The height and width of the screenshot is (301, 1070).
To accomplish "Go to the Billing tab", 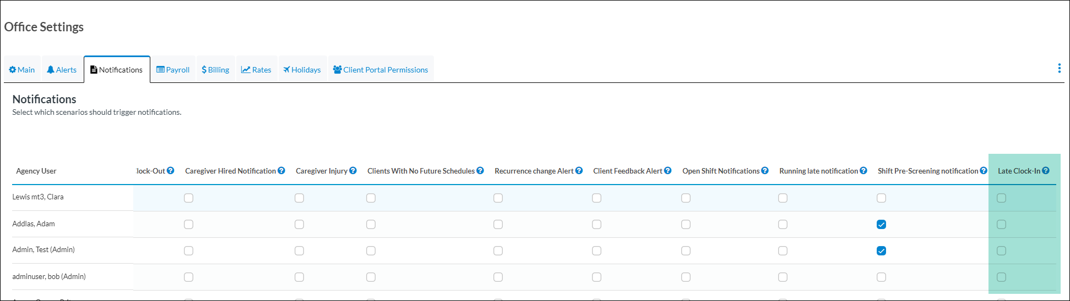I will click(215, 70).
